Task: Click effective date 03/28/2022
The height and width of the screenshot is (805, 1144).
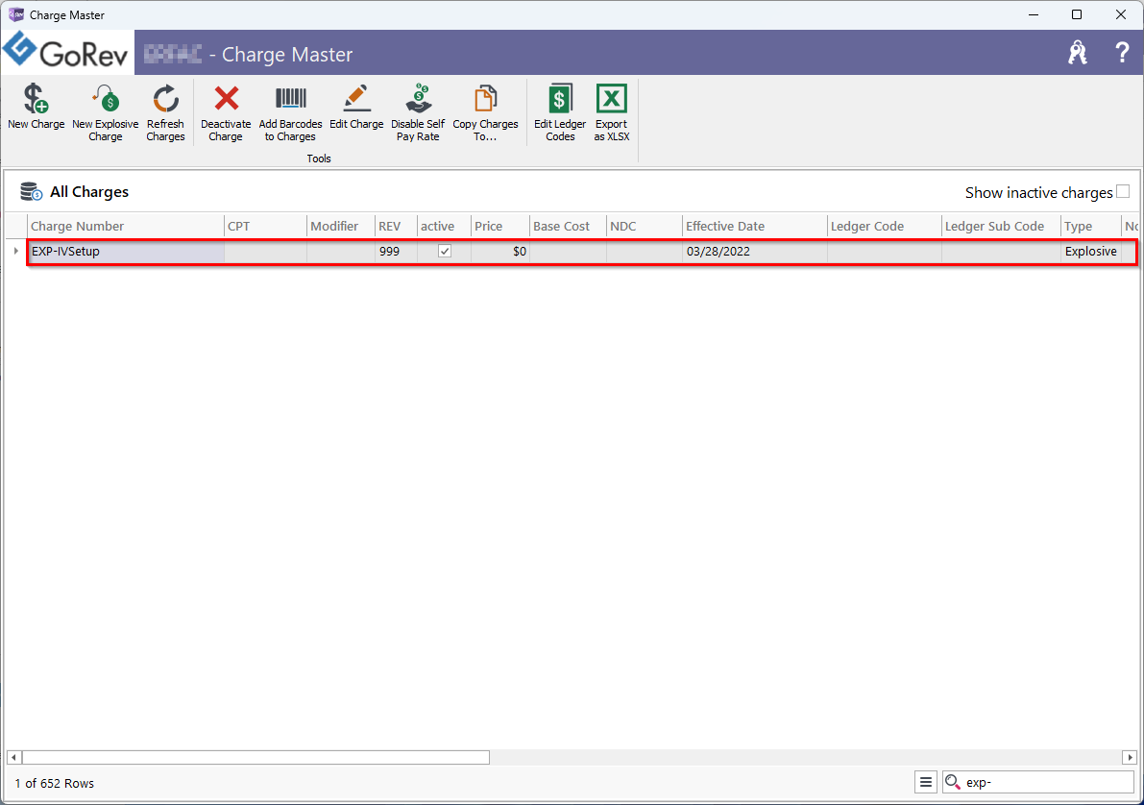Action: (x=755, y=251)
